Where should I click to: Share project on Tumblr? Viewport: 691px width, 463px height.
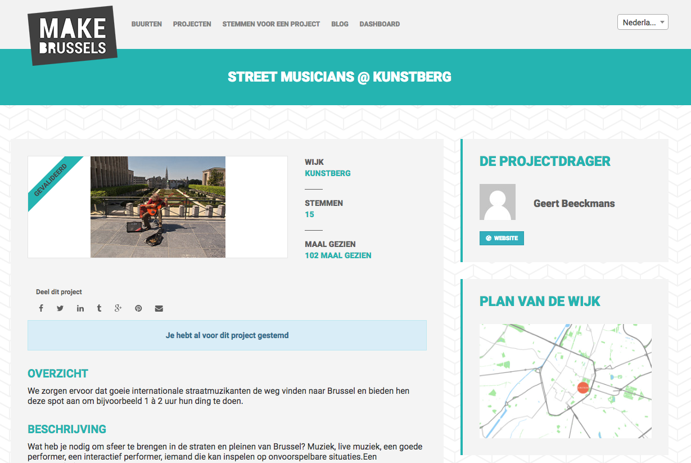pyautogui.click(x=99, y=308)
